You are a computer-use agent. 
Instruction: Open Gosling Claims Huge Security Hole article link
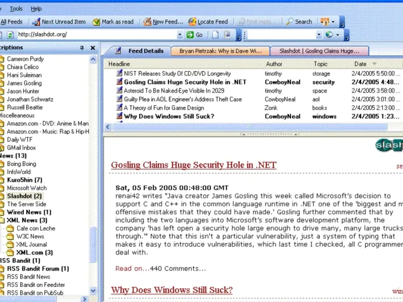coord(193,165)
